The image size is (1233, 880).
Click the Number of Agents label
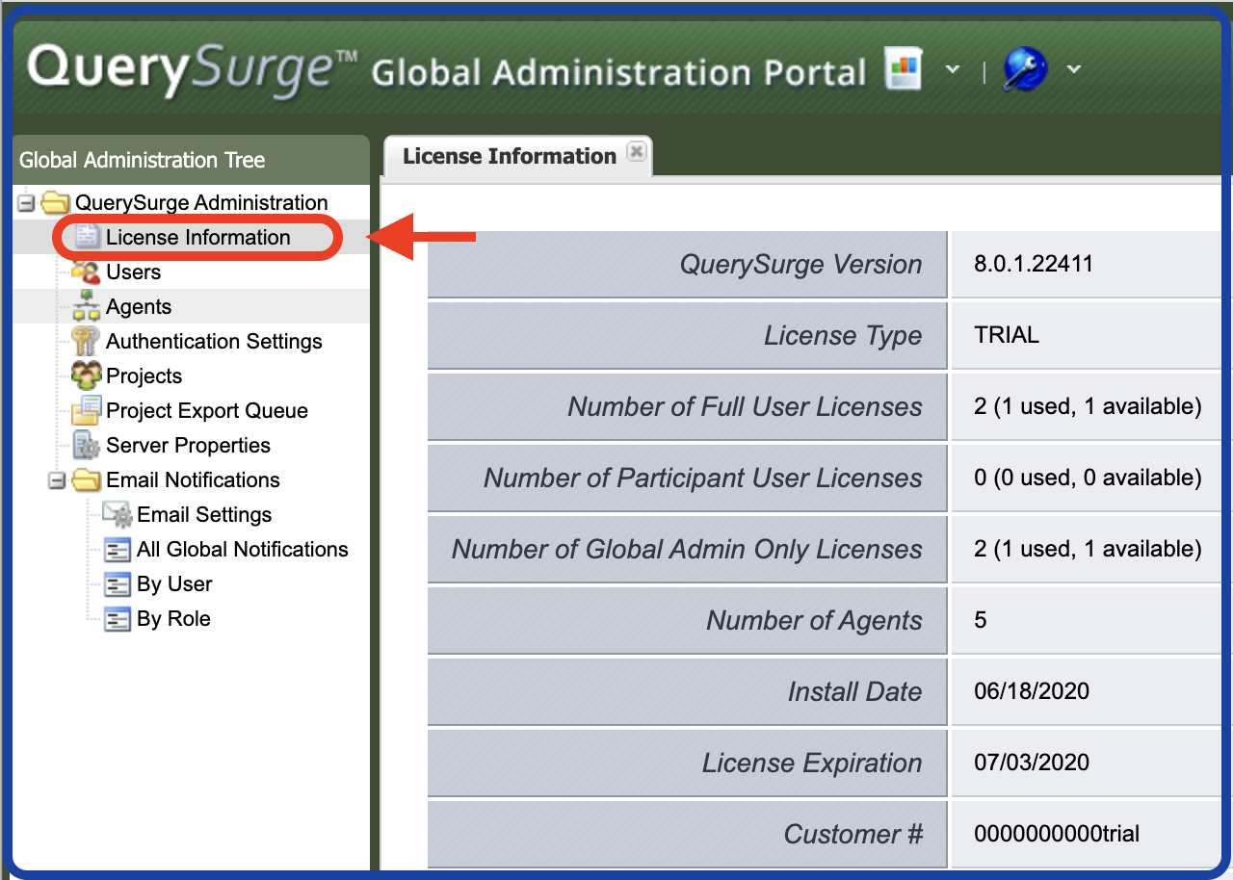pyautogui.click(x=814, y=621)
